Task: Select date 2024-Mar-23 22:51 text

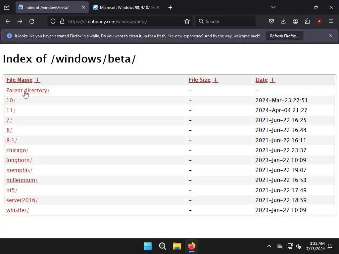Action: click(x=281, y=101)
